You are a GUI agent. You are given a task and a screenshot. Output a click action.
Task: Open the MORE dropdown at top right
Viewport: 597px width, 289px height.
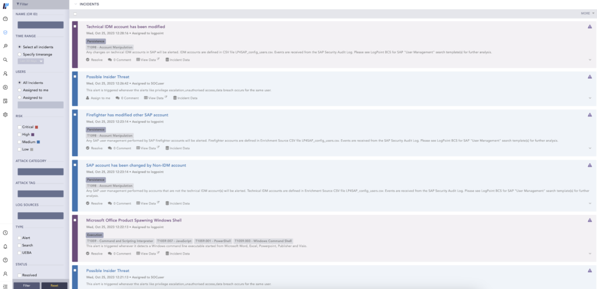[588, 13]
